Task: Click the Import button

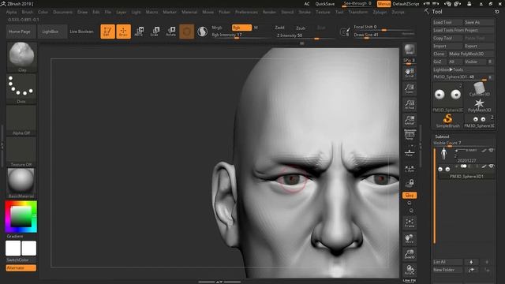Action: (x=447, y=46)
